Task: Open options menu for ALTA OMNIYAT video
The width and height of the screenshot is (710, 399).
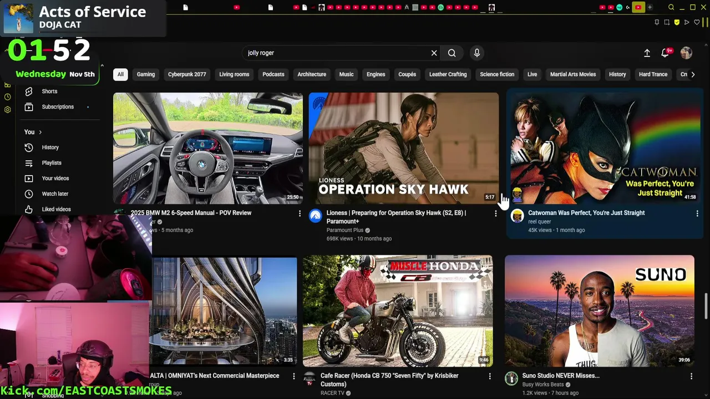Action: click(294, 376)
